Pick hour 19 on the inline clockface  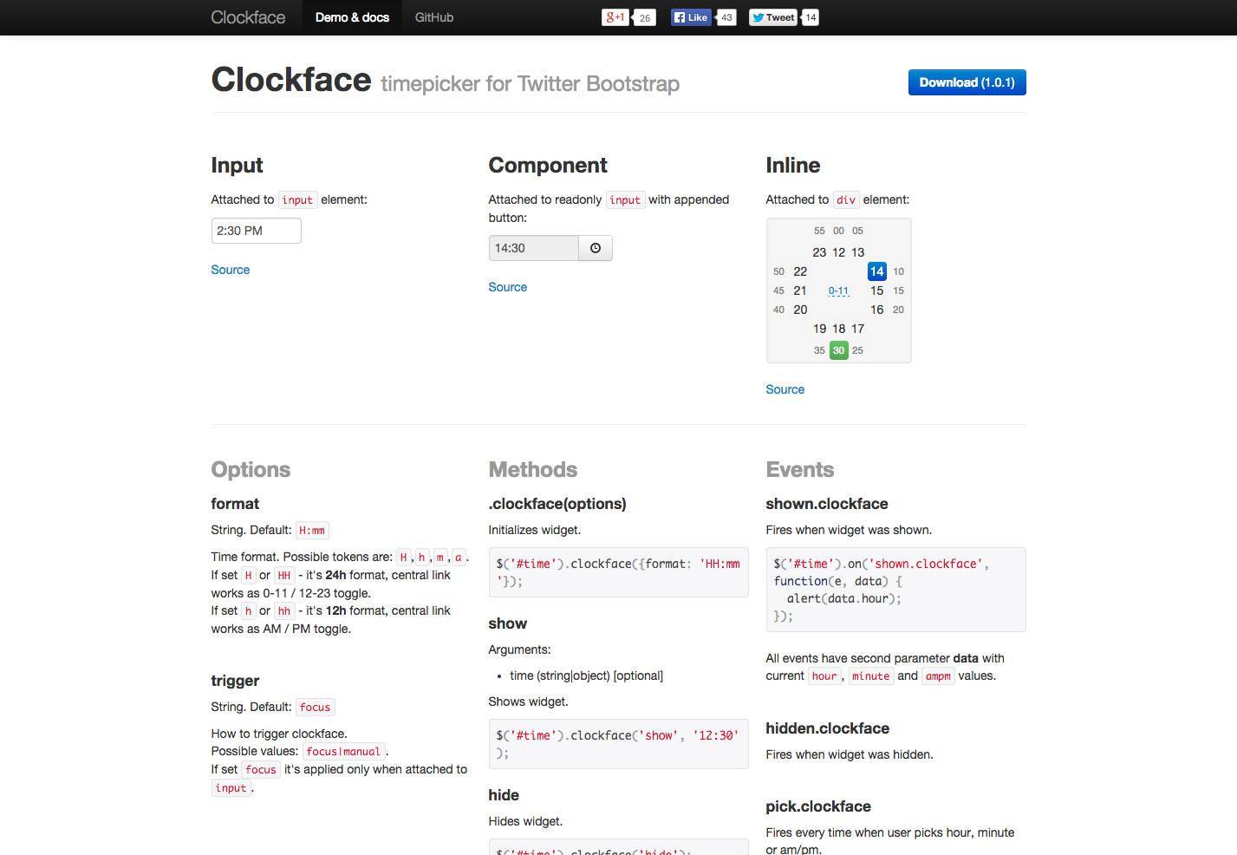pyautogui.click(x=819, y=329)
